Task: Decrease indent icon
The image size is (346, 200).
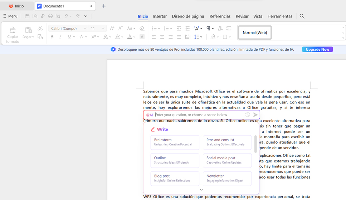Action: (179, 29)
